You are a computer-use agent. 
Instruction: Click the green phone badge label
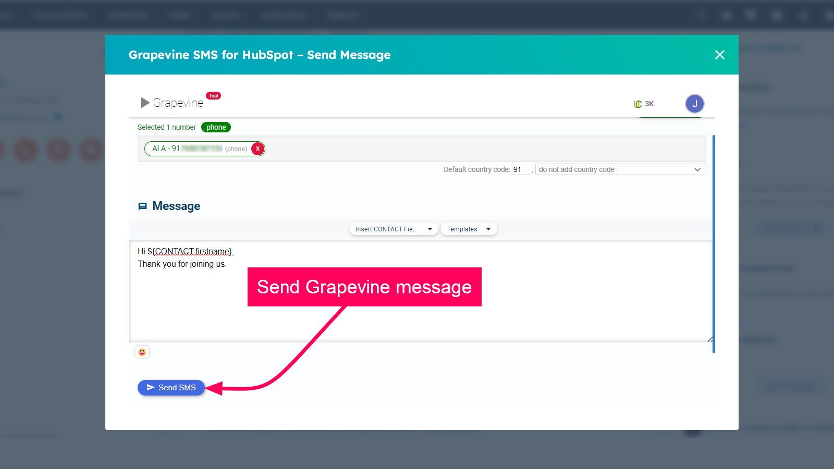coord(216,127)
